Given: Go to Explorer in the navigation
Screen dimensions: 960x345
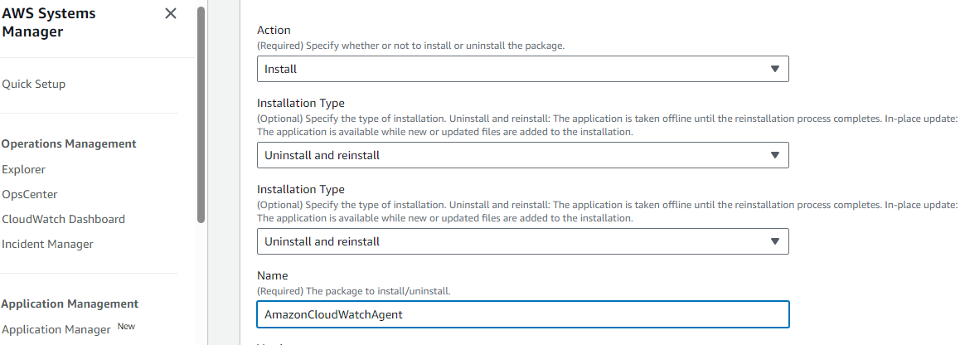Looking at the screenshot, I should coord(24,169).
